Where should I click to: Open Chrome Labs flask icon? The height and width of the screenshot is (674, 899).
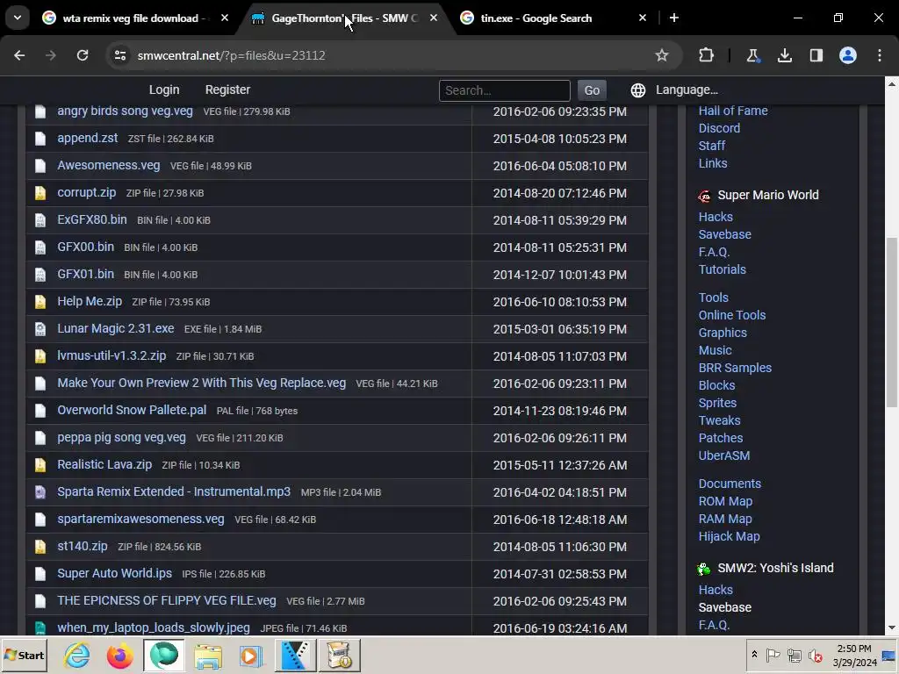[752, 55]
